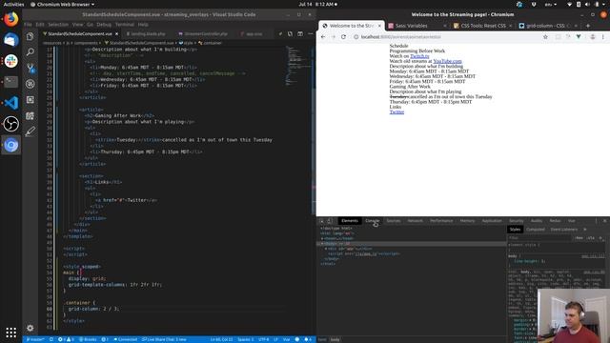This screenshot has width=610, height=343.
Task: Open the Vue tab in DevTools
Action: click(572, 221)
